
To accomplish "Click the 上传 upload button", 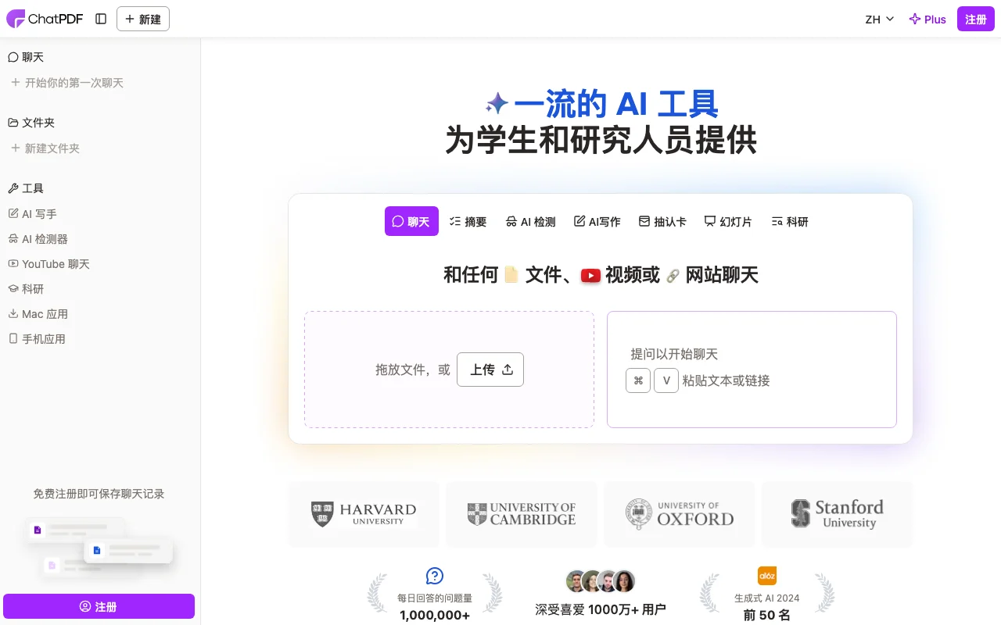I will (x=490, y=370).
